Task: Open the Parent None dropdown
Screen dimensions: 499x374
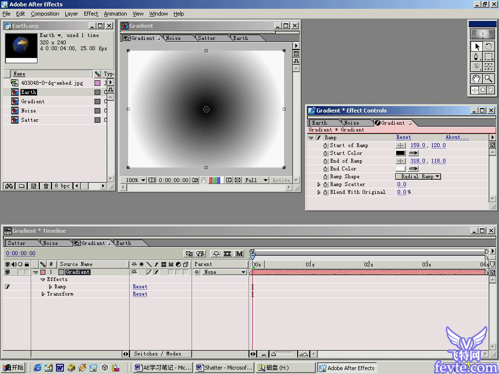Action: 224,272
